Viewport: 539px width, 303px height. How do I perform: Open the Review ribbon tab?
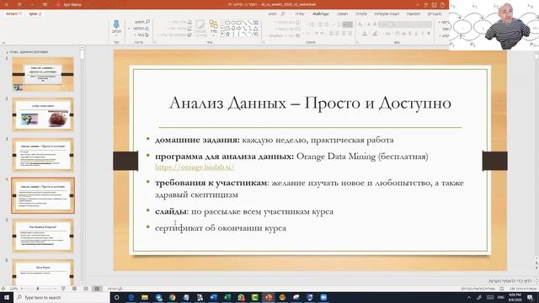[361, 13]
